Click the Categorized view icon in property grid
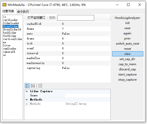The width and height of the screenshot is (147, 124). tap(27, 86)
